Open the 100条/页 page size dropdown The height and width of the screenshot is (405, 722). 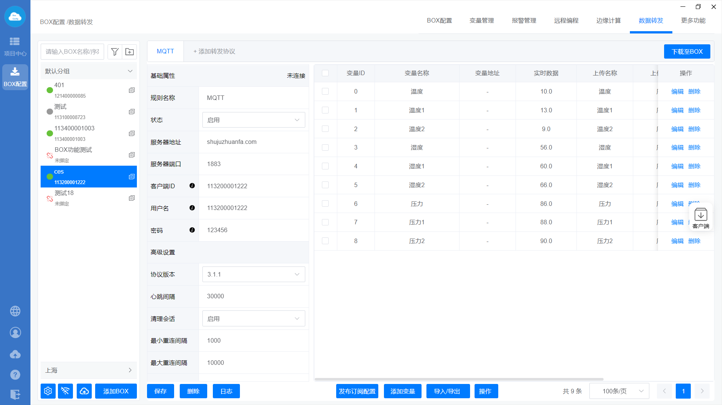(619, 391)
